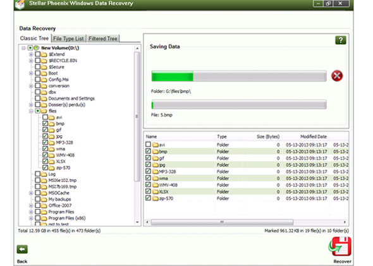
Task: Click the overall folder progress bar
Action: coord(239,76)
